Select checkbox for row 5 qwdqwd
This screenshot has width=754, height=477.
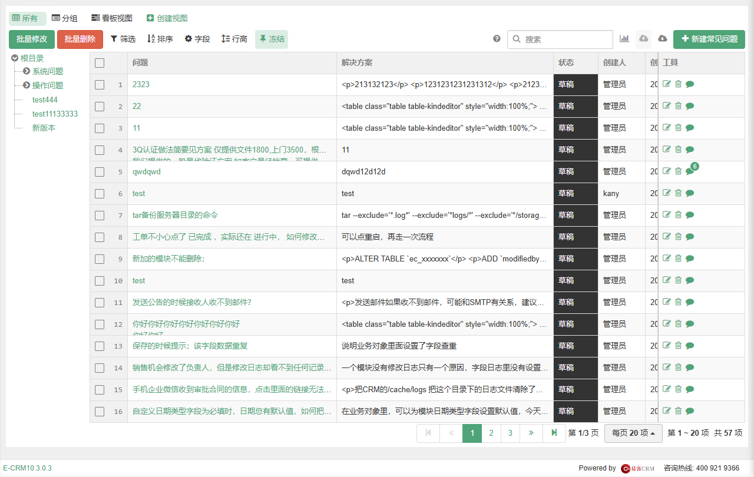100,172
